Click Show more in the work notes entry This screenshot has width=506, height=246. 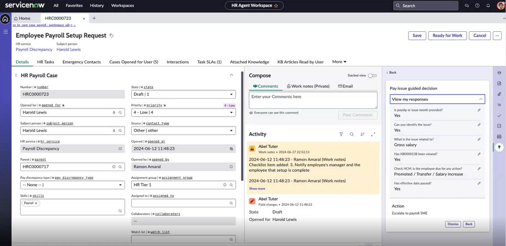(257, 189)
